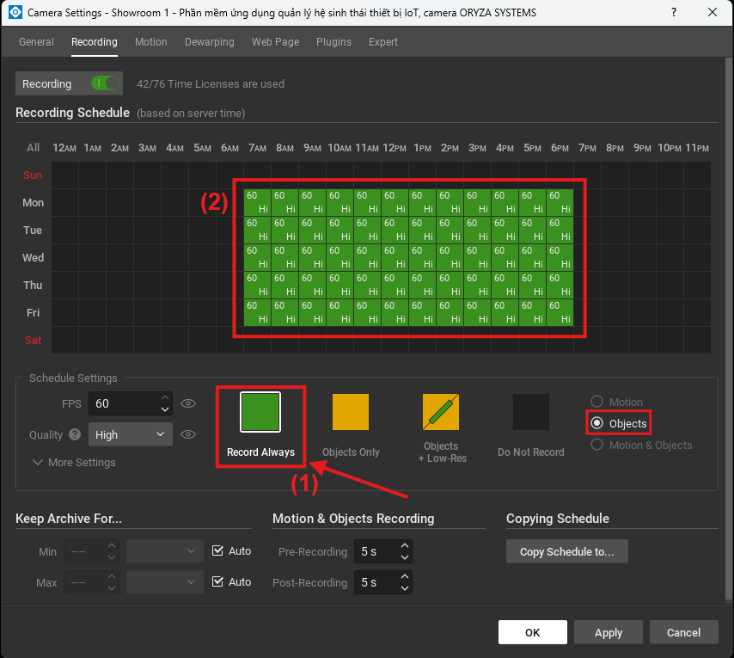This screenshot has height=658, width=734.
Task: Select the Objects radio button
Action: [x=596, y=423]
